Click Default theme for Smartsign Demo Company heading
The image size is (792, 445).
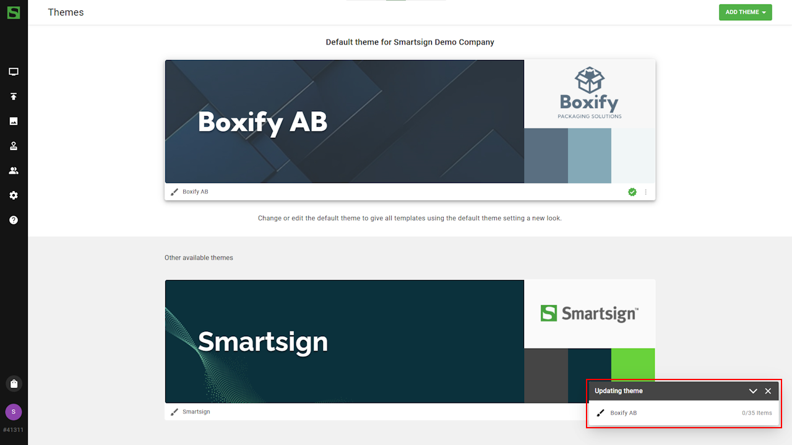click(x=410, y=42)
